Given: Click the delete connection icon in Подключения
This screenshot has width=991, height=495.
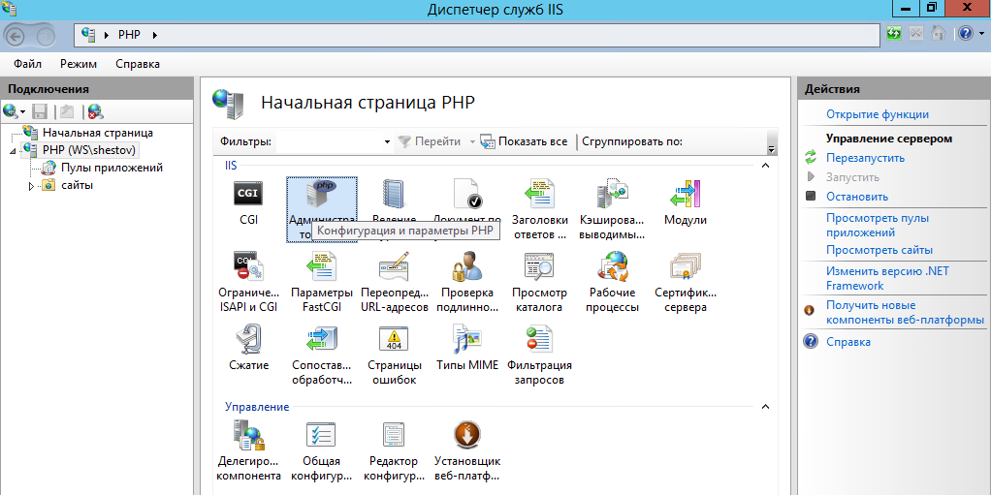Looking at the screenshot, I should coord(95,111).
